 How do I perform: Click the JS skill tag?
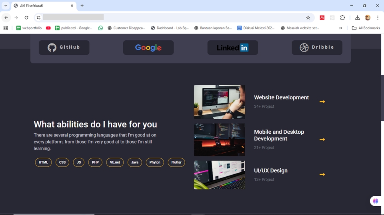click(79, 162)
